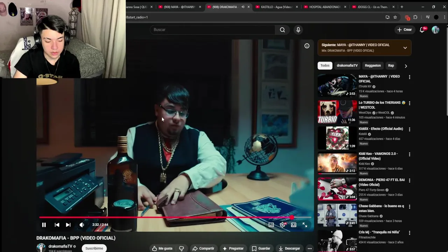Viewport: 448px width, 252px height.
Task: Open browser extensions puzzle icon
Action: point(415,17)
